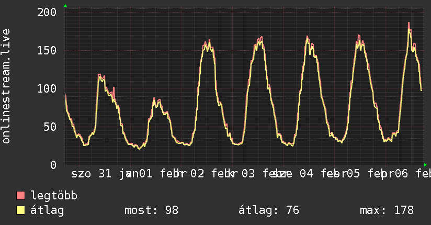Click the vertical "onlinestream.live" axis title
This screenshot has height=225, width=431.
pyautogui.click(x=6, y=86)
